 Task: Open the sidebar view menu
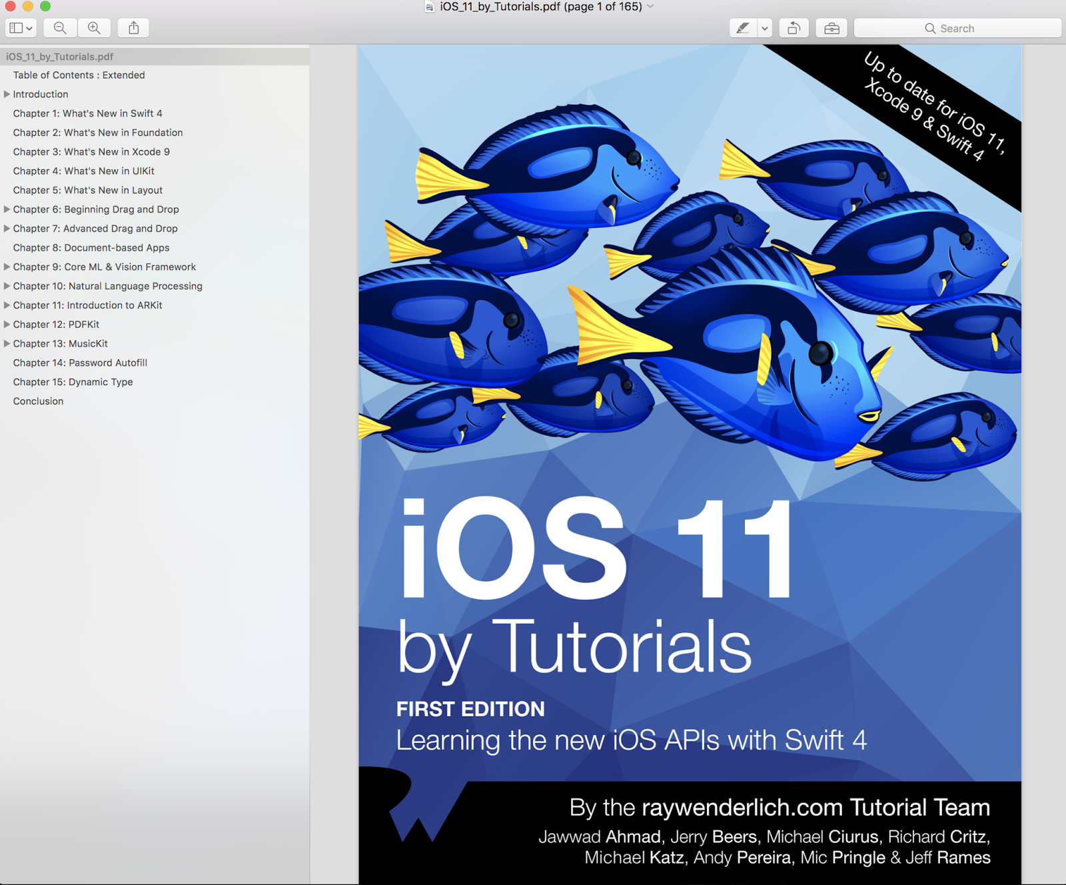pos(21,28)
